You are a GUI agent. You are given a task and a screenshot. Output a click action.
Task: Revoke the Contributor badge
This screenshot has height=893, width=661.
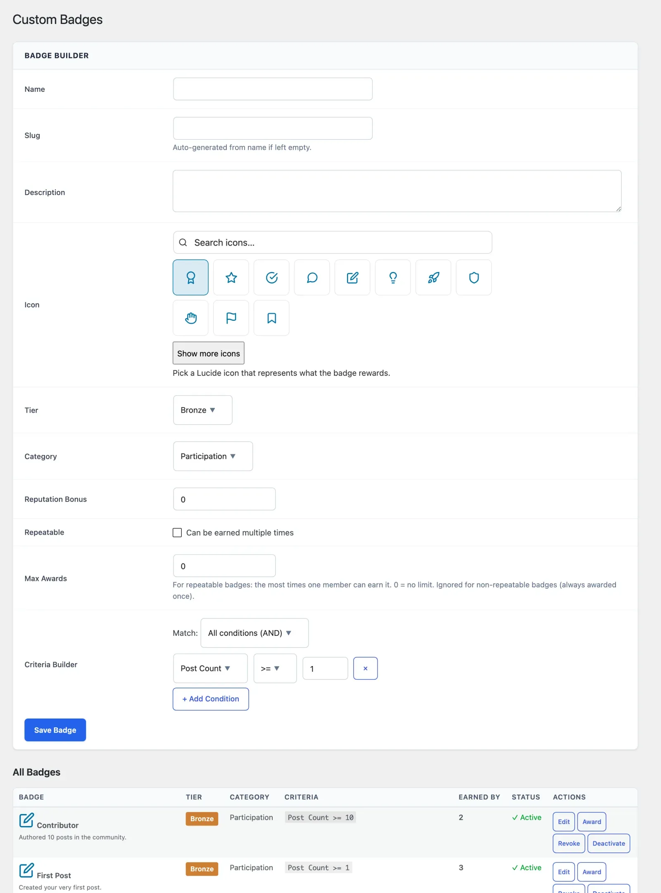click(x=569, y=843)
